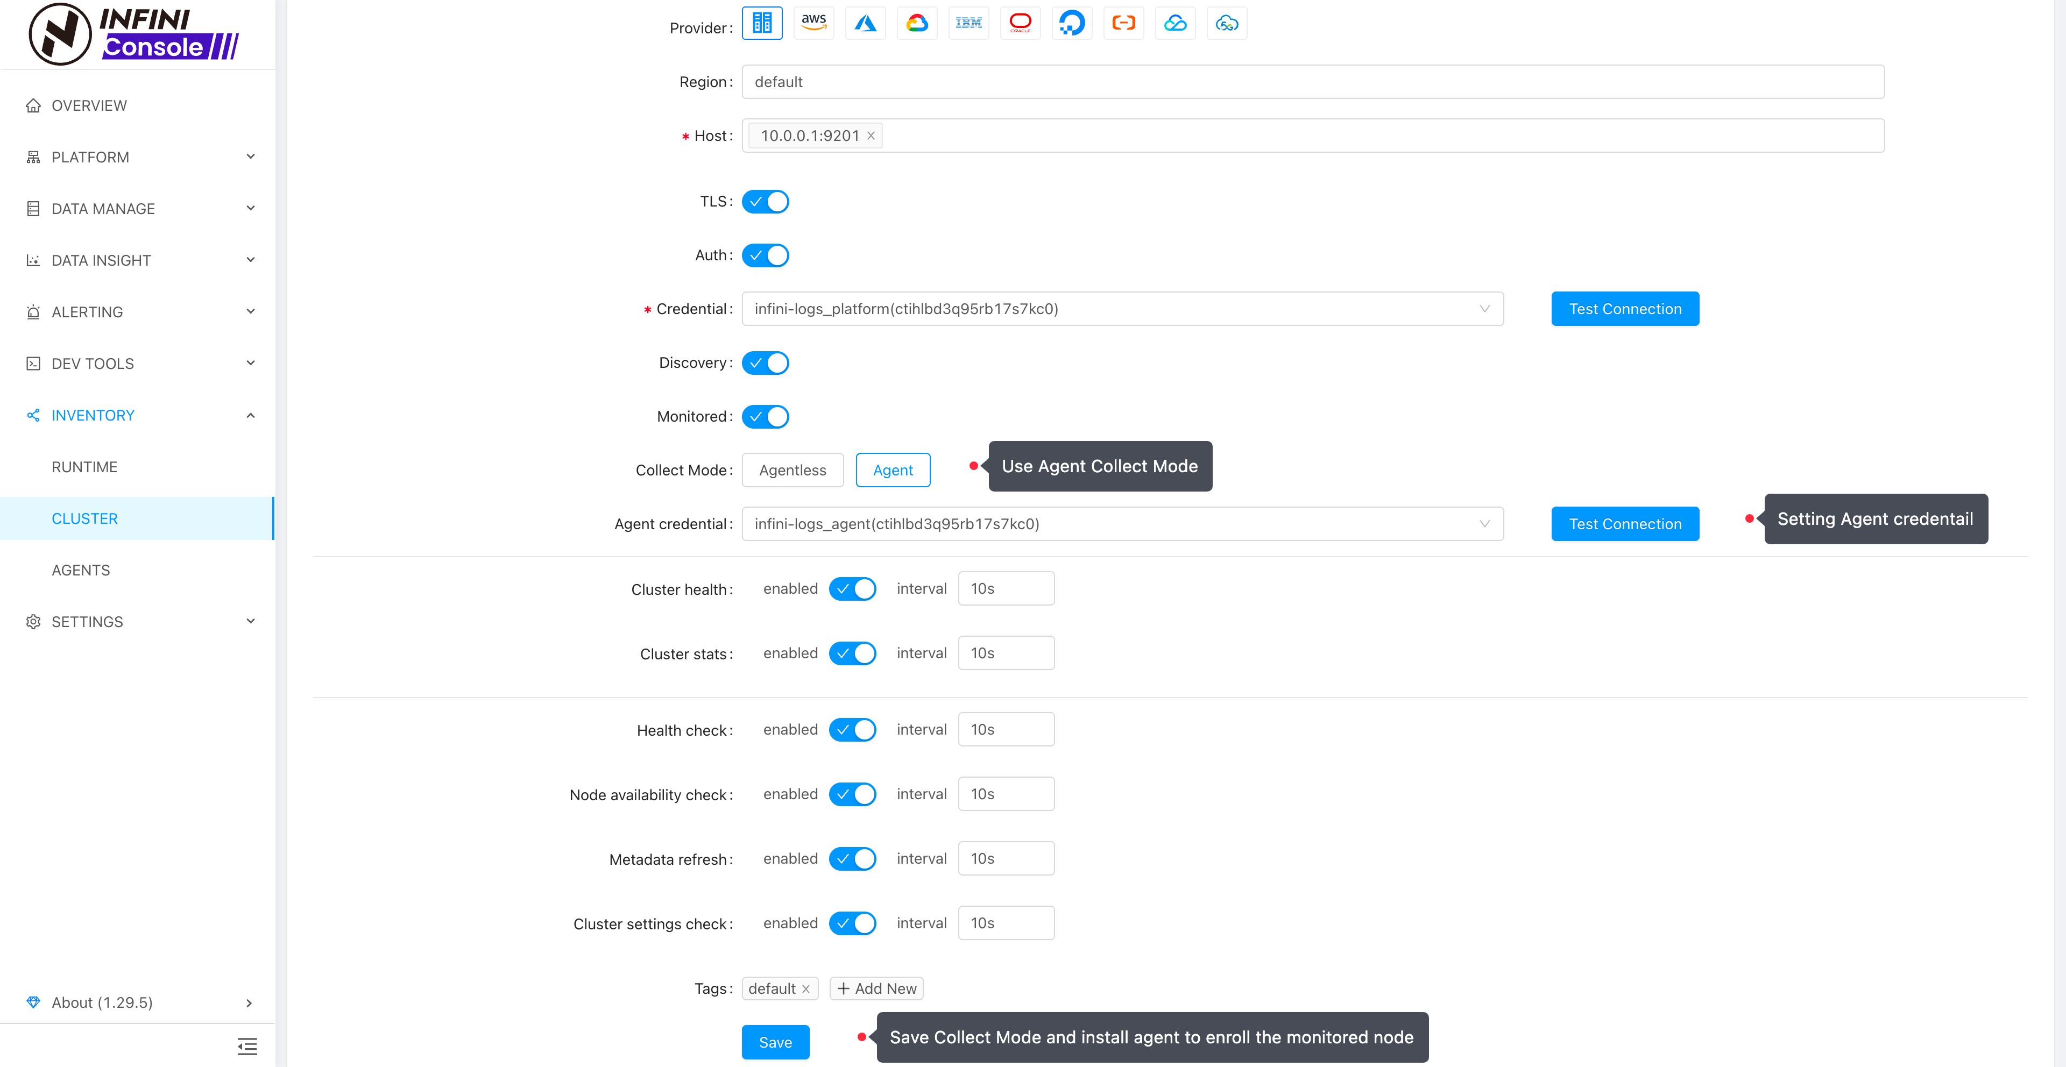Select the DigitalOcean provider icon

[x=1072, y=23]
